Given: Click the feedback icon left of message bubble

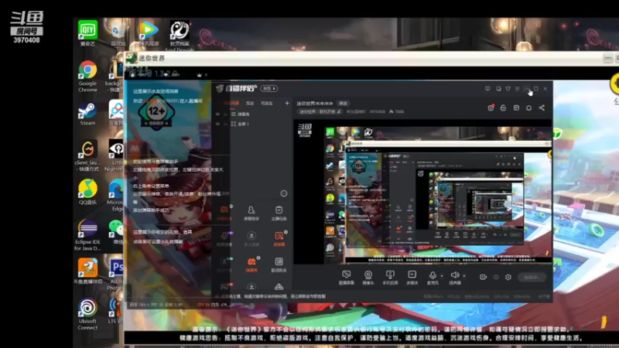Looking at the screenshot, I should 487,89.
